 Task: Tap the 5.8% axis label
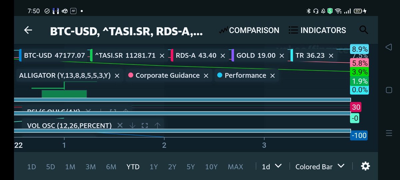tap(360, 63)
